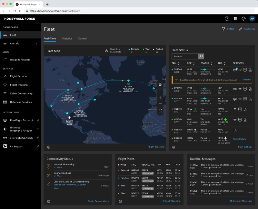This screenshot has height=209, width=258.
Task: Switch to the Analytics tab
Action: tap(67, 38)
